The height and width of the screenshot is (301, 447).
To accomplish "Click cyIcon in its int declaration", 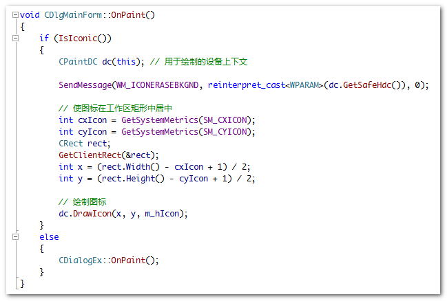I will pos(92,132).
